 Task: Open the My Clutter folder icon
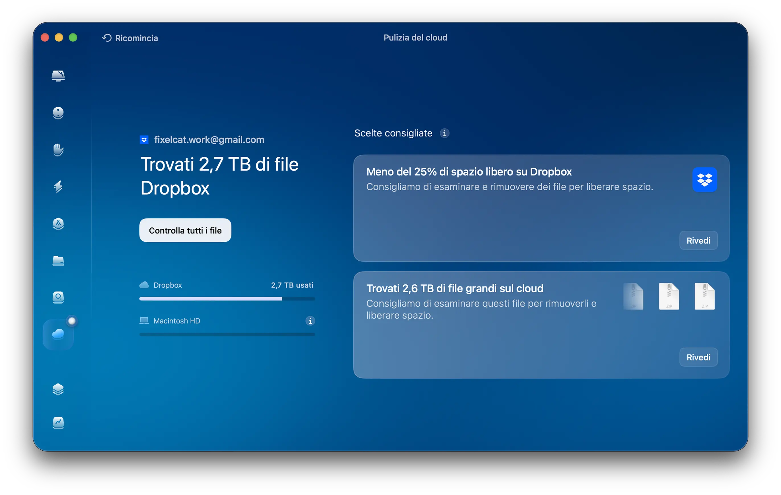pyautogui.click(x=58, y=261)
